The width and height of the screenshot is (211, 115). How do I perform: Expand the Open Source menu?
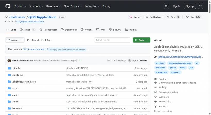[x=73, y=6]
